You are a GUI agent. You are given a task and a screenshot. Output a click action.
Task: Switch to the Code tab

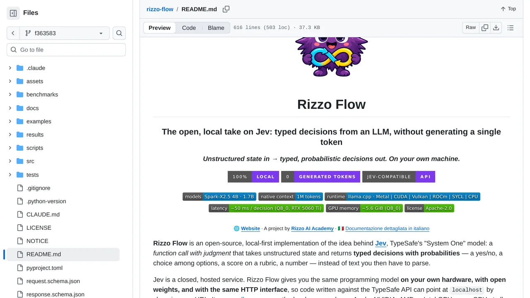click(x=189, y=28)
